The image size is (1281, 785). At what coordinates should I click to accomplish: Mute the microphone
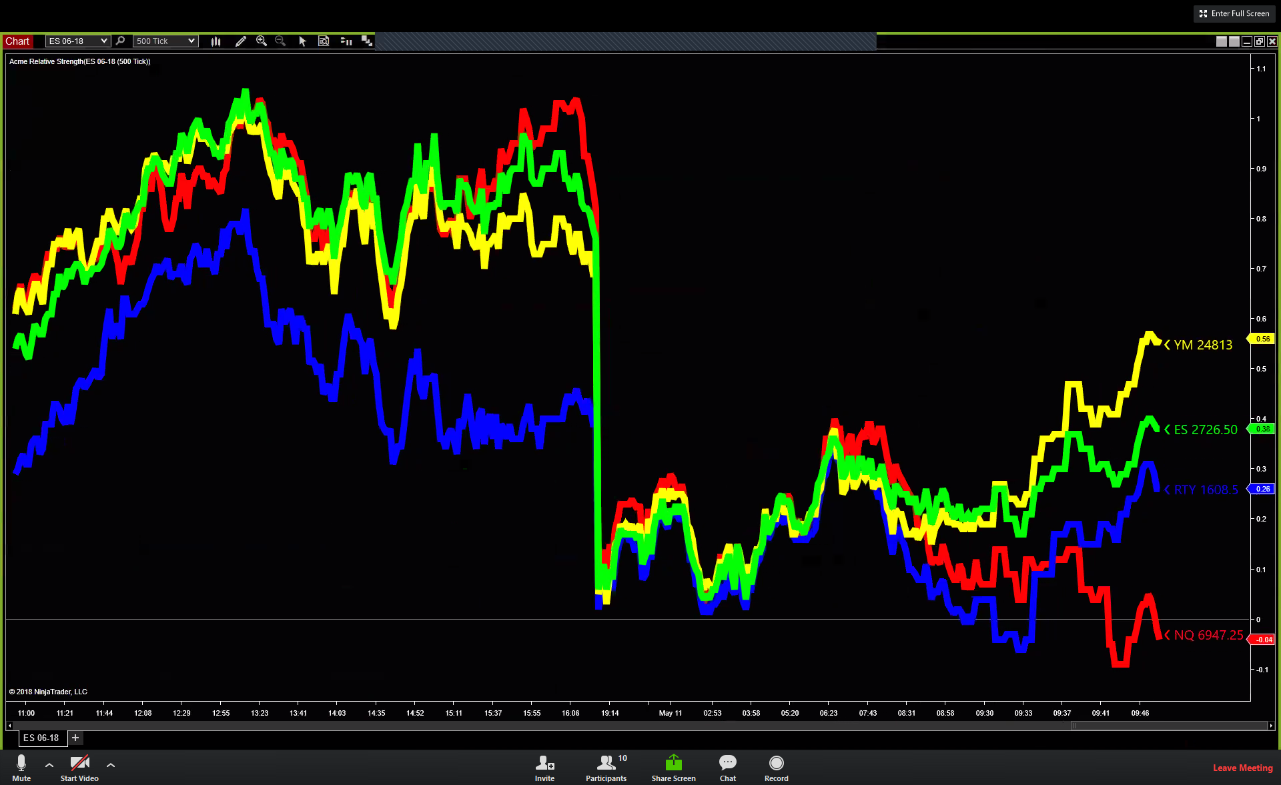pyautogui.click(x=21, y=767)
